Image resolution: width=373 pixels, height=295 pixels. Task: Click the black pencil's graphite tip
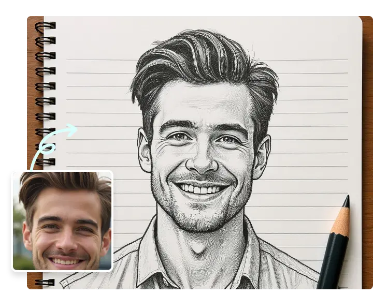click(x=346, y=200)
